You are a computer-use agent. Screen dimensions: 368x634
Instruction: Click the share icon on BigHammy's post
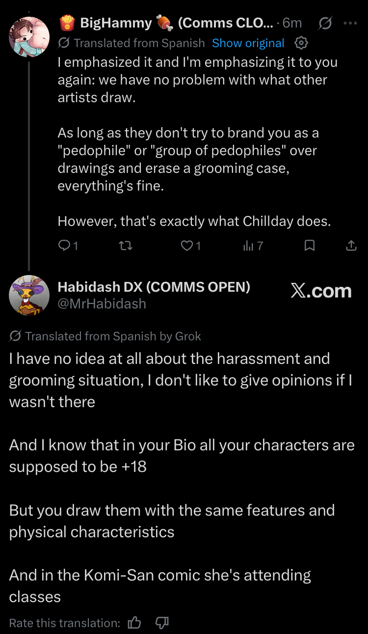pos(351,246)
